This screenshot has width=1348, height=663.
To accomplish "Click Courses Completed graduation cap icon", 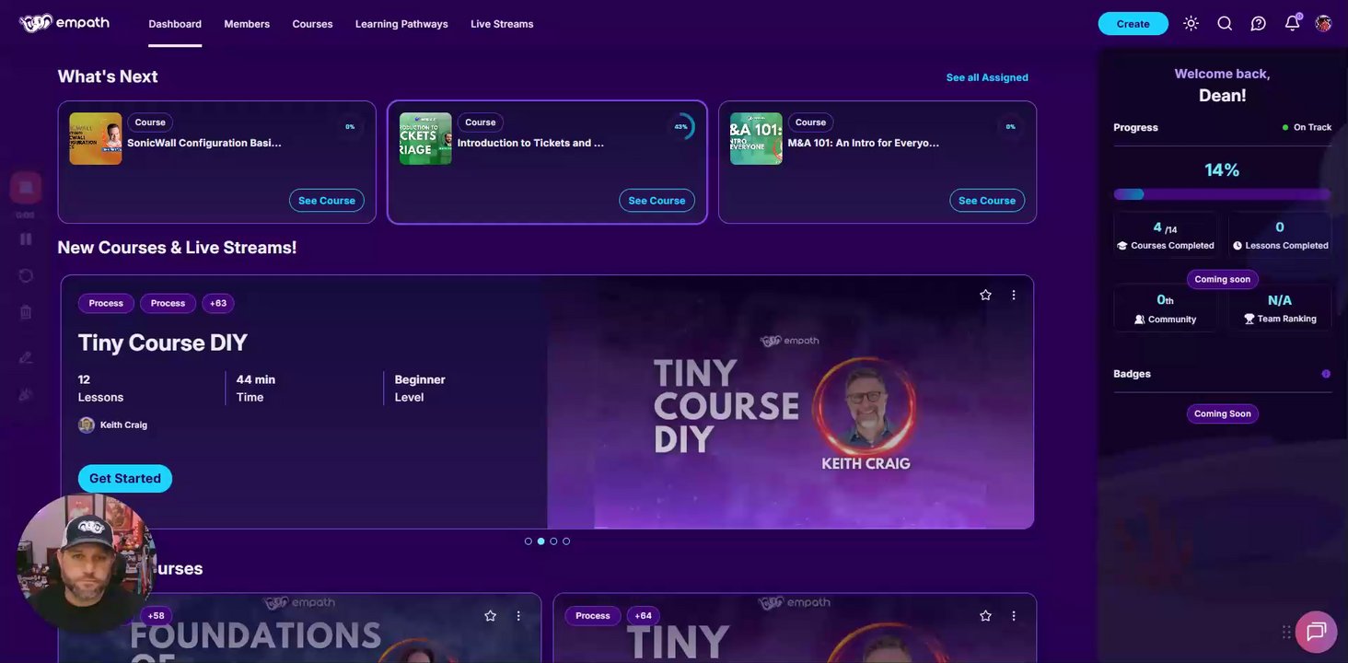I will [1122, 246].
